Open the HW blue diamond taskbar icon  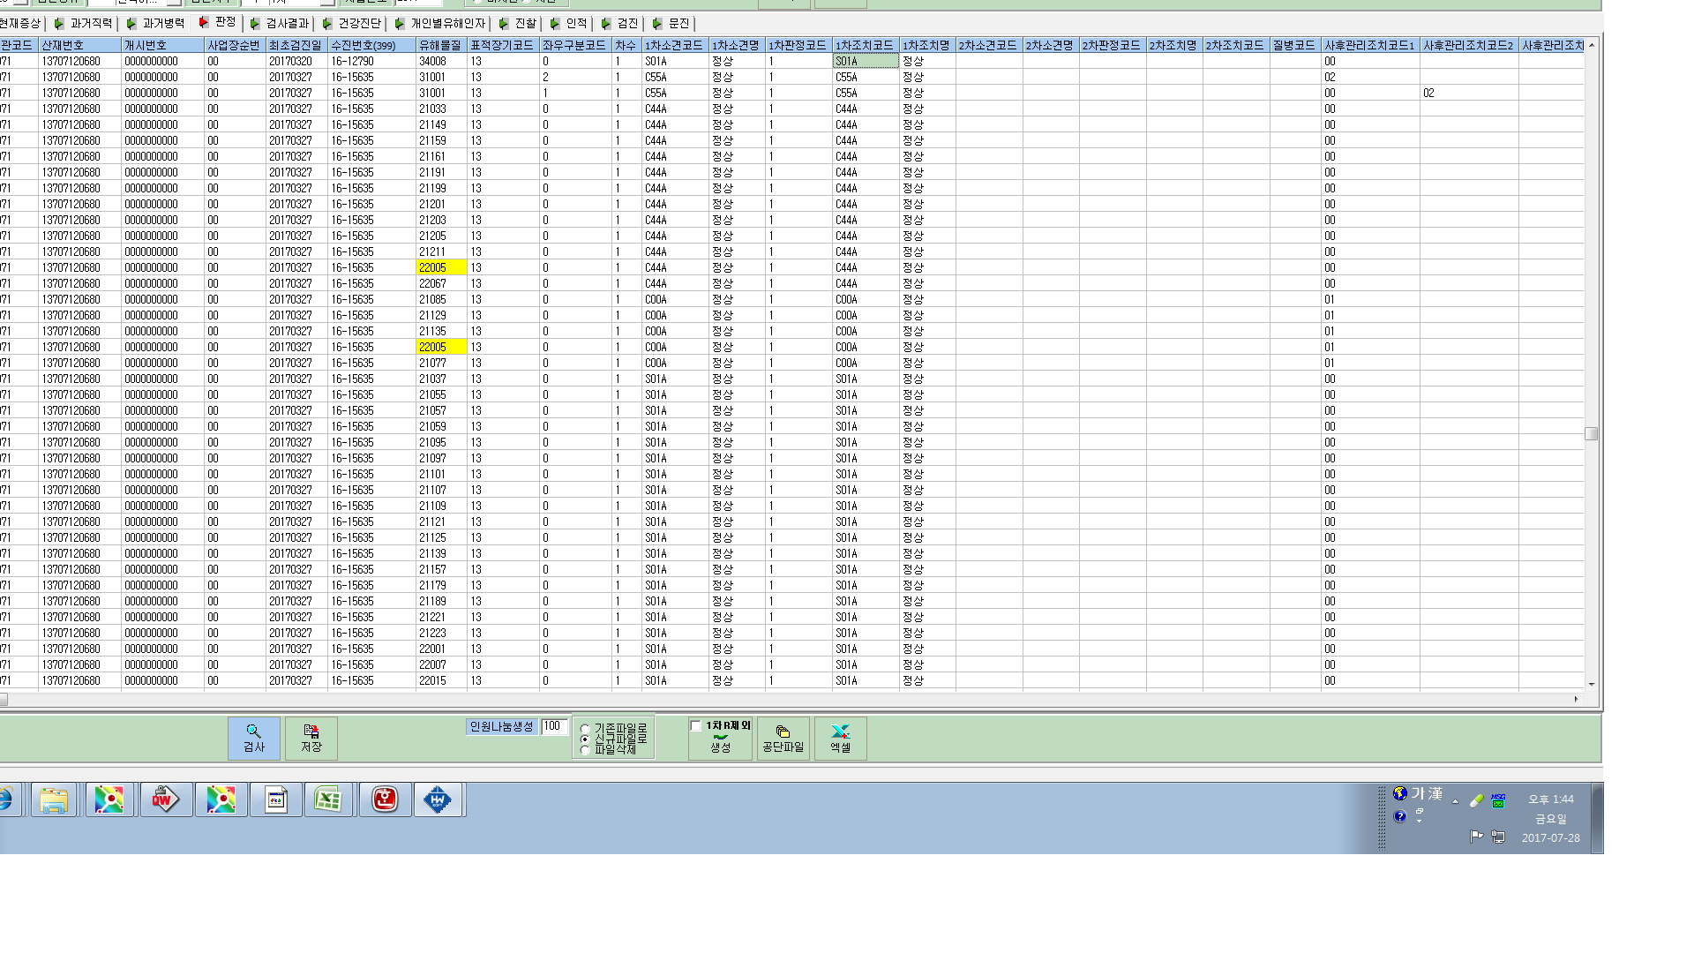(x=438, y=799)
